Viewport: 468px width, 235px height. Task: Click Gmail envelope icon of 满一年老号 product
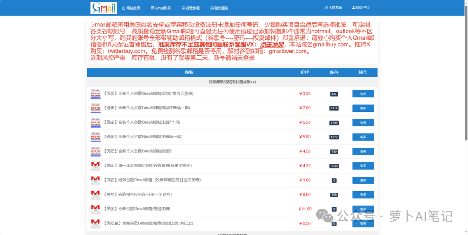tap(95, 165)
